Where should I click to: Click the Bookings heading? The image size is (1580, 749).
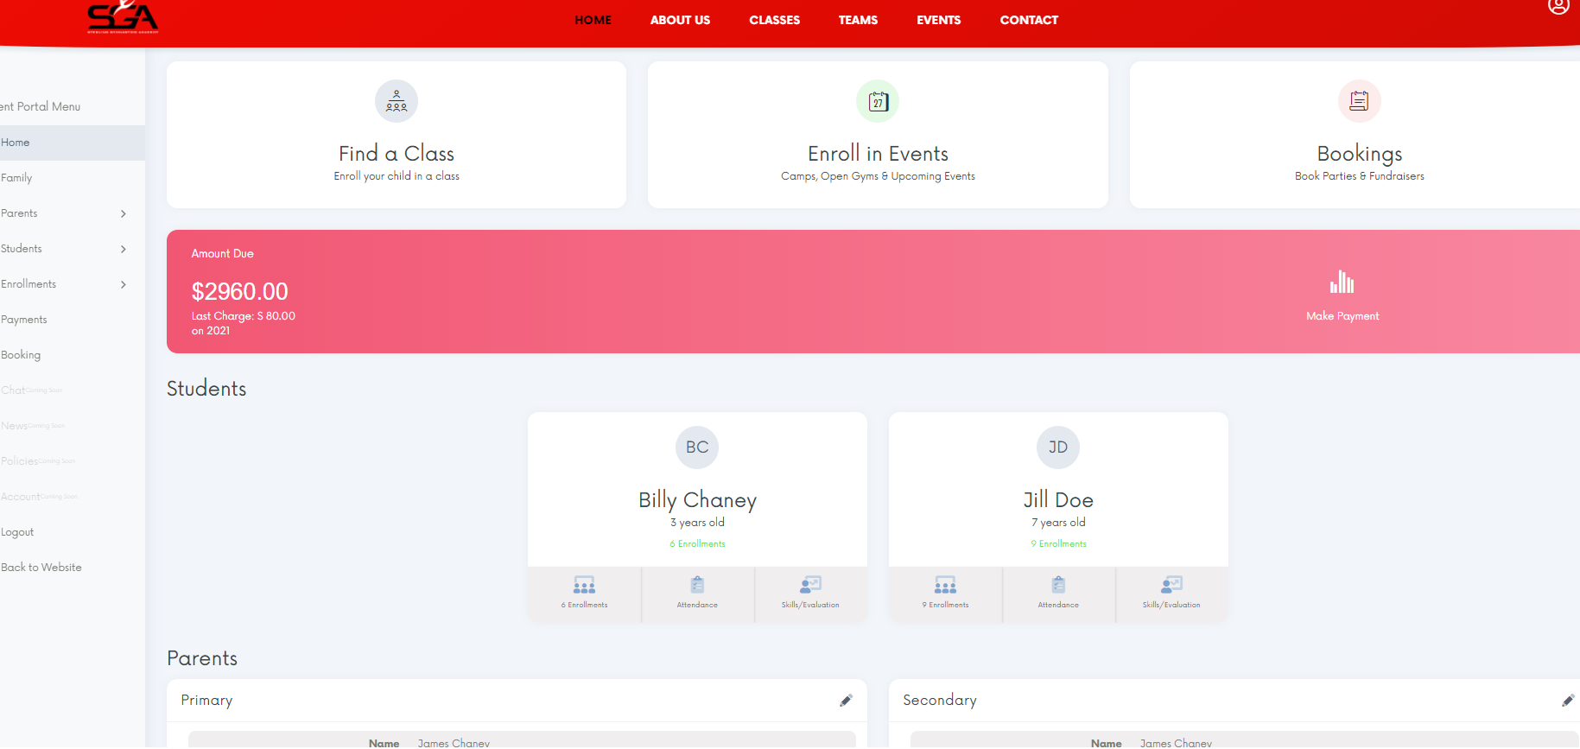click(x=1359, y=155)
